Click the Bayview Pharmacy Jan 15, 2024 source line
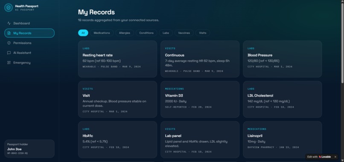 273,148
